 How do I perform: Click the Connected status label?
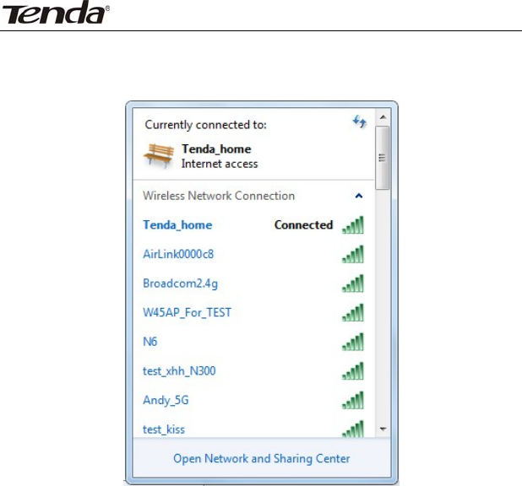coord(303,225)
